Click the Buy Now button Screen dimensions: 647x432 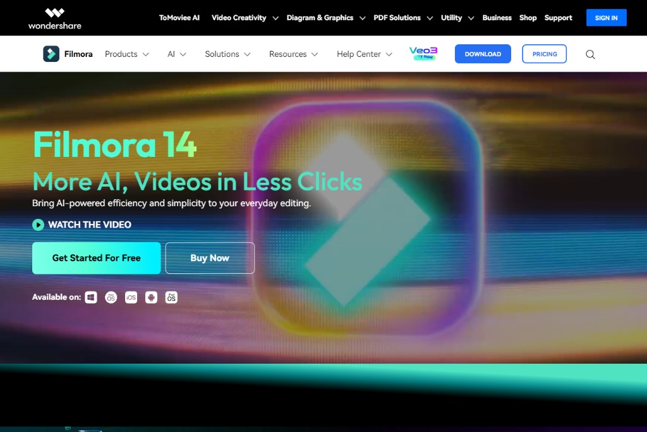210,258
